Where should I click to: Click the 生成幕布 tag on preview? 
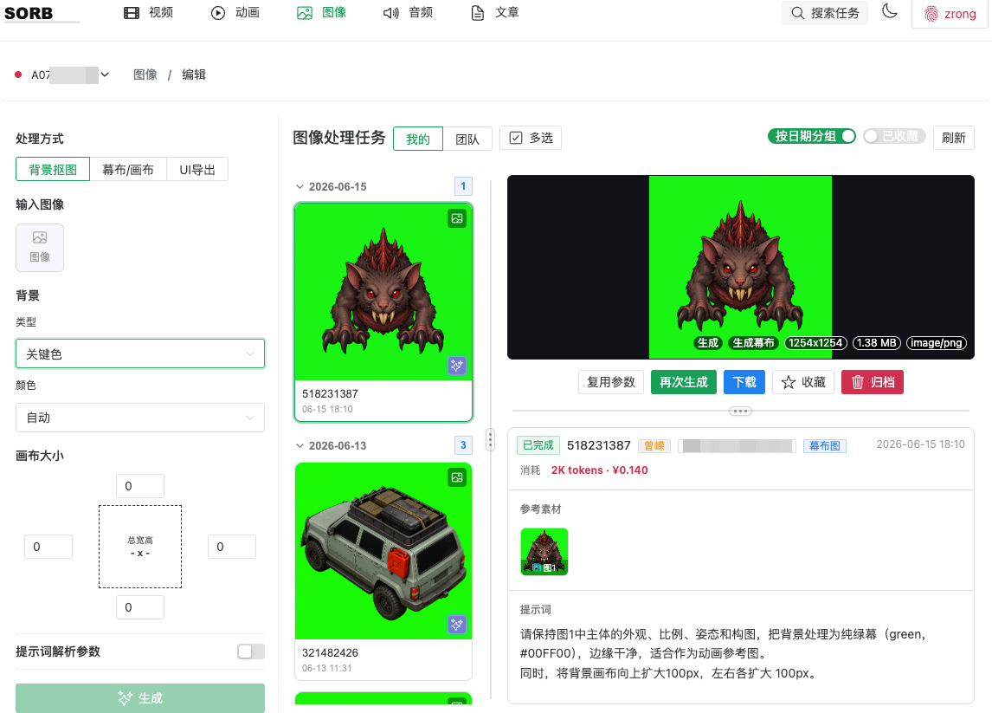tap(753, 342)
